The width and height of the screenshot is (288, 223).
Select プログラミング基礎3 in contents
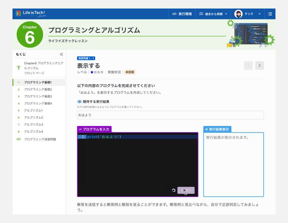pyautogui.click(x=39, y=96)
